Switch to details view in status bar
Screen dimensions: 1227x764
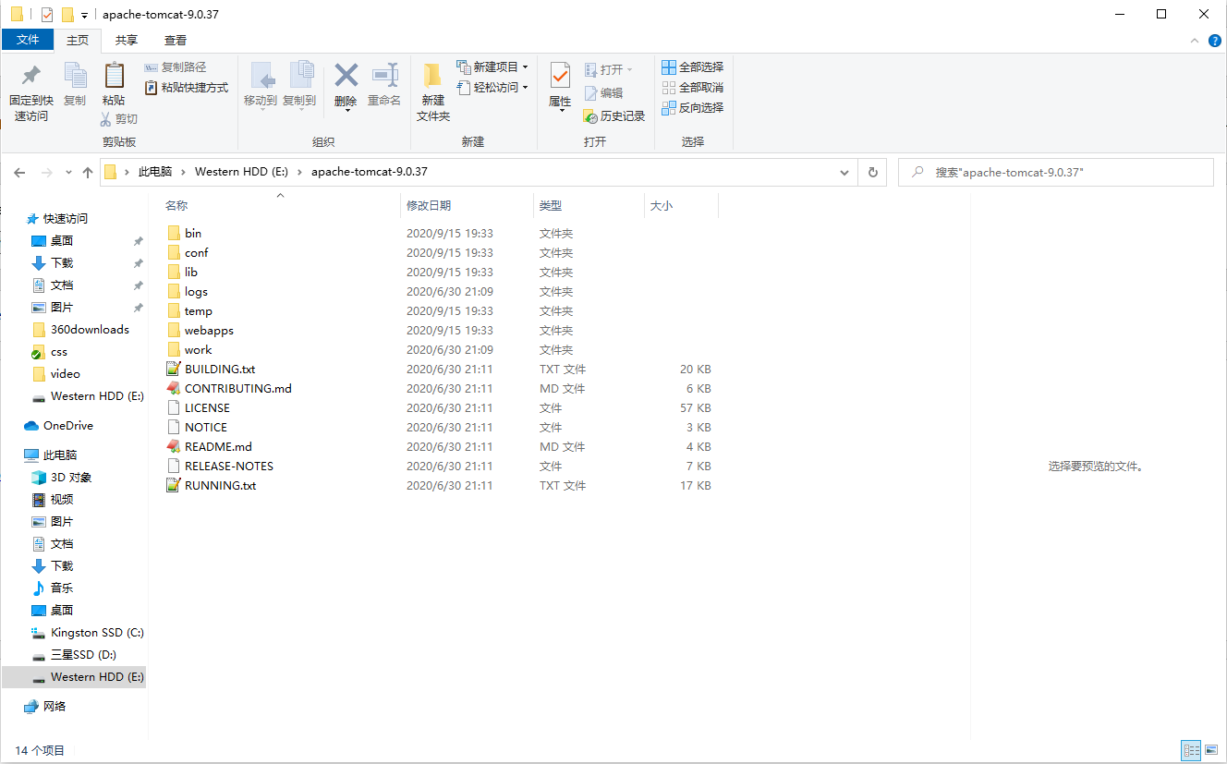(1191, 750)
